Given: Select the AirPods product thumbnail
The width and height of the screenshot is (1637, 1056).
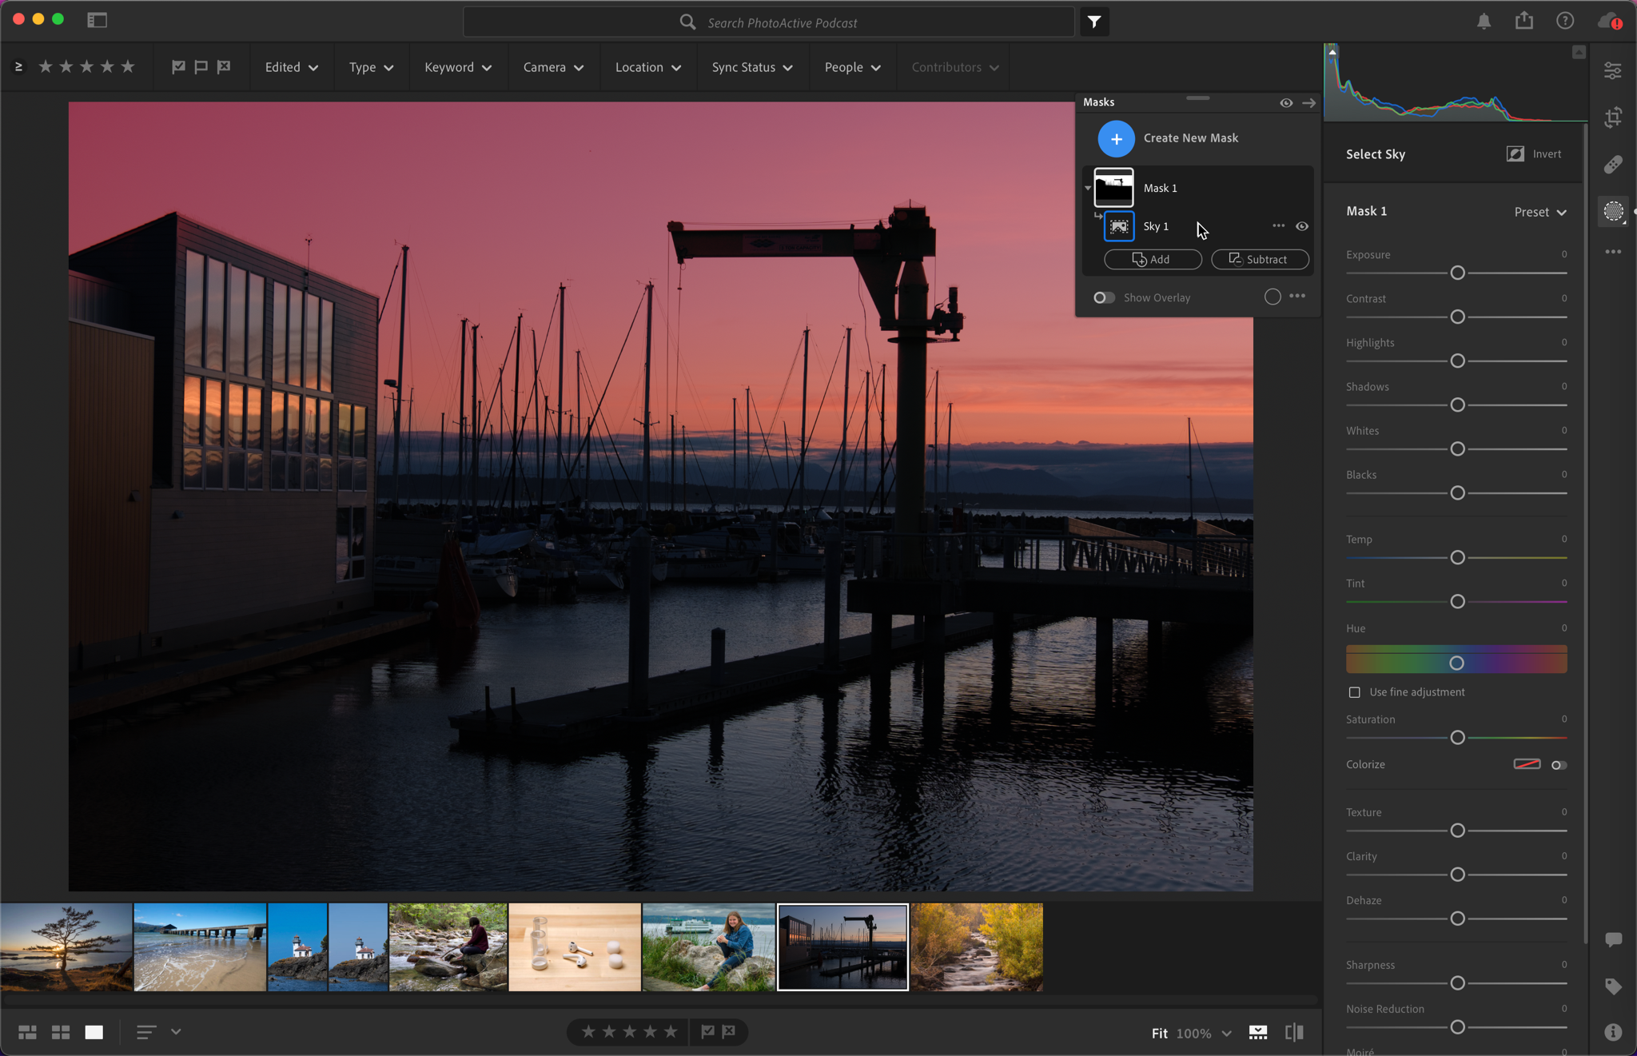Looking at the screenshot, I should tap(575, 947).
